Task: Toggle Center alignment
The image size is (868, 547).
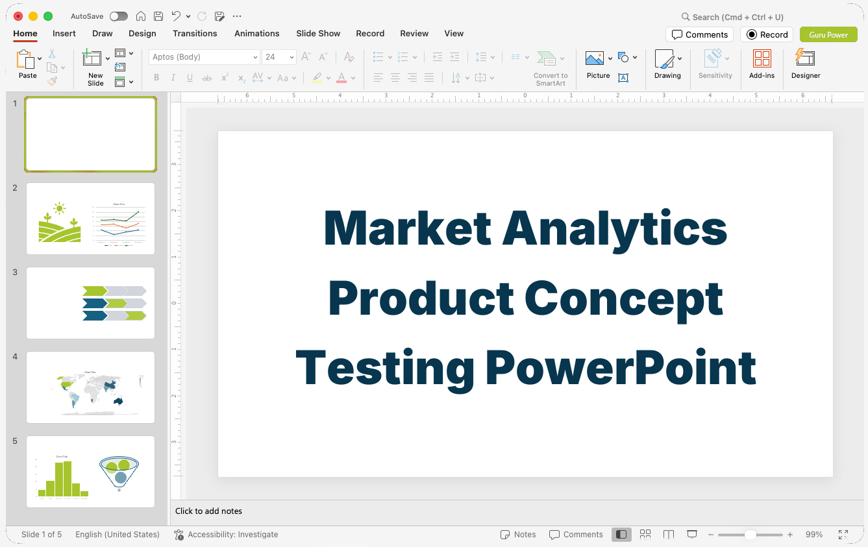Action: click(x=395, y=78)
